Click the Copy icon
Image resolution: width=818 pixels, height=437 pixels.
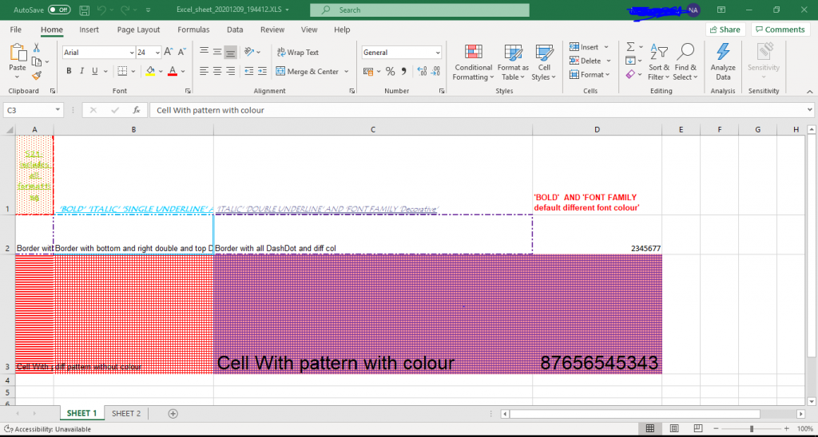(x=37, y=61)
